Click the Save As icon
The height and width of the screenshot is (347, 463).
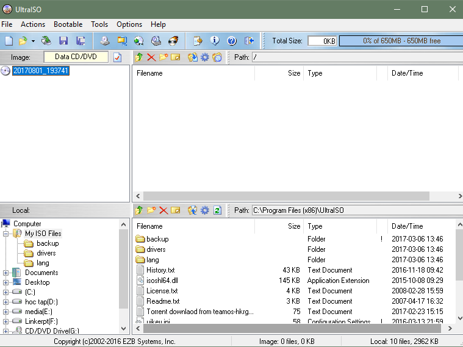tap(81, 41)
